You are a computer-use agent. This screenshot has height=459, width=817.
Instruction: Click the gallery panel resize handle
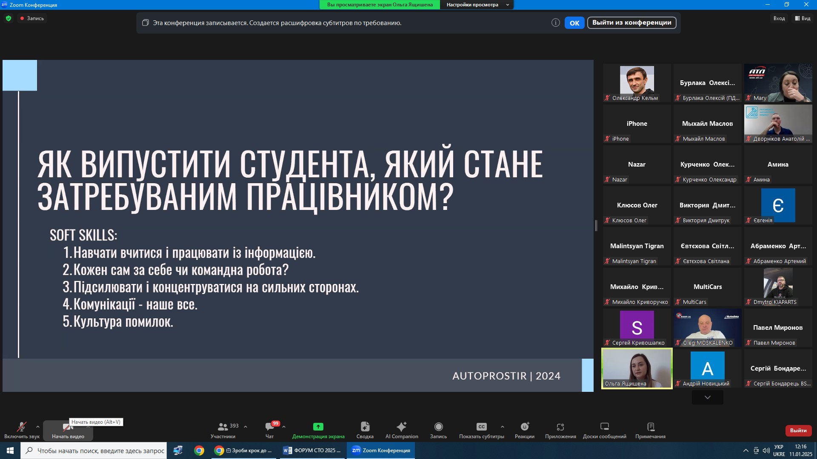(x=596, y=226)
